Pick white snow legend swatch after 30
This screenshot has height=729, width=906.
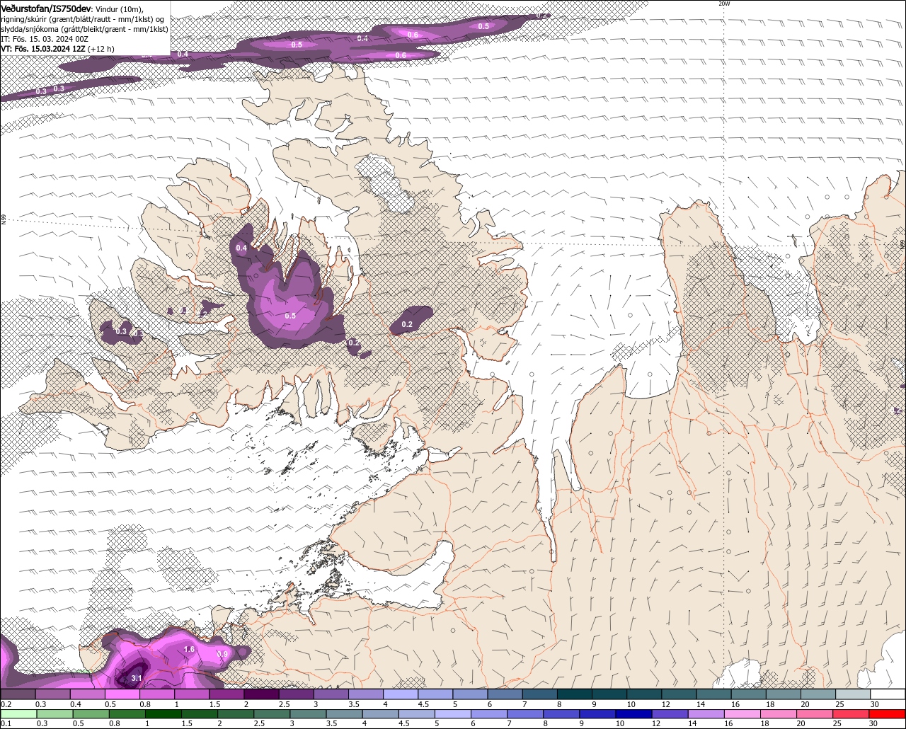click(888, 694)
